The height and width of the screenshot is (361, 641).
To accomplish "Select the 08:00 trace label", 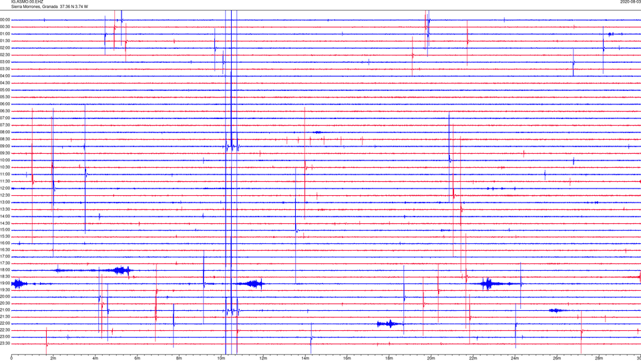I will click(x=5, y=132).
